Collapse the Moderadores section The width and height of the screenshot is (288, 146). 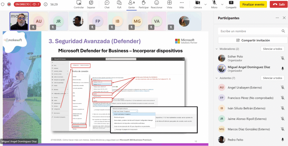[x=216, y=49]
